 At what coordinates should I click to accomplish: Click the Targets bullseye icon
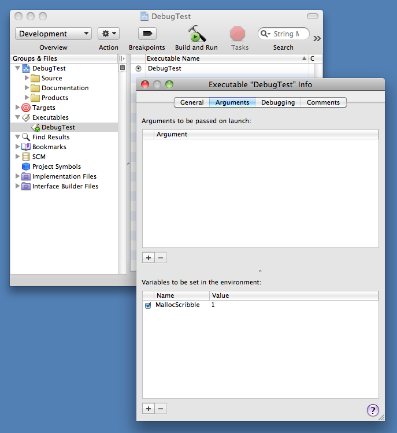click(x=26, y=108)
